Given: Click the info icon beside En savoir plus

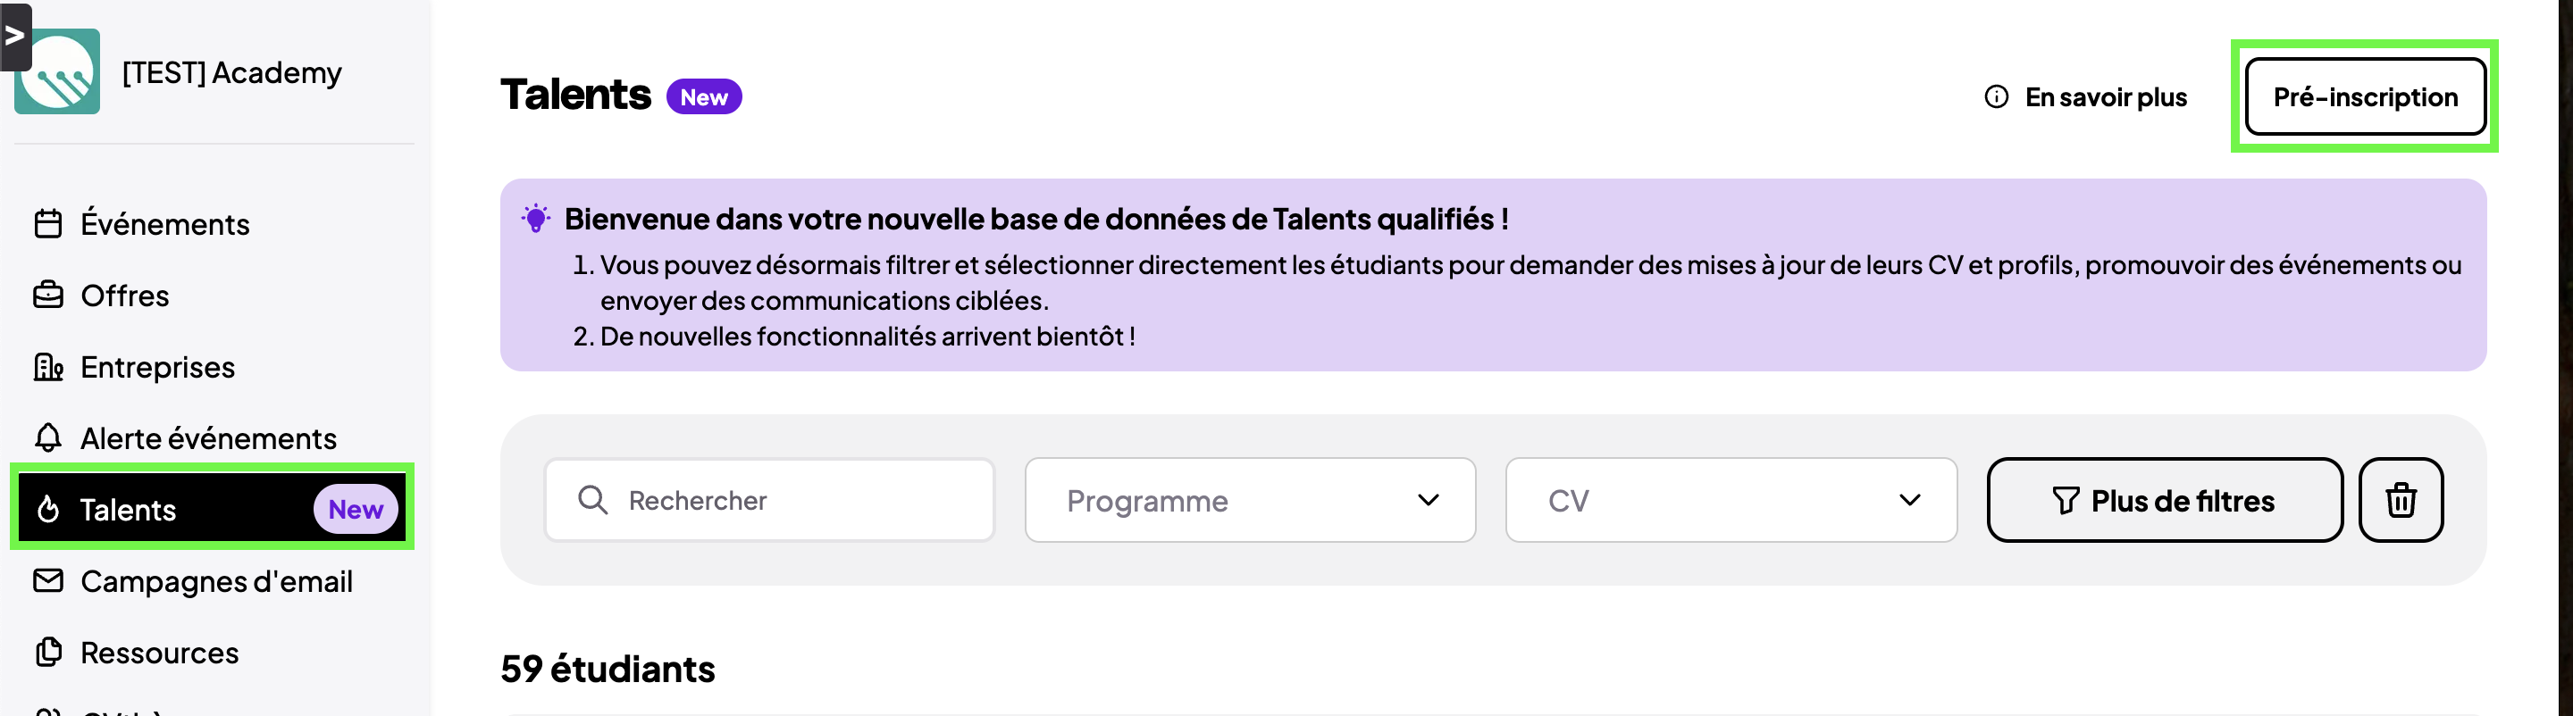Looking at the screenshot, I should click(1996, 96).
